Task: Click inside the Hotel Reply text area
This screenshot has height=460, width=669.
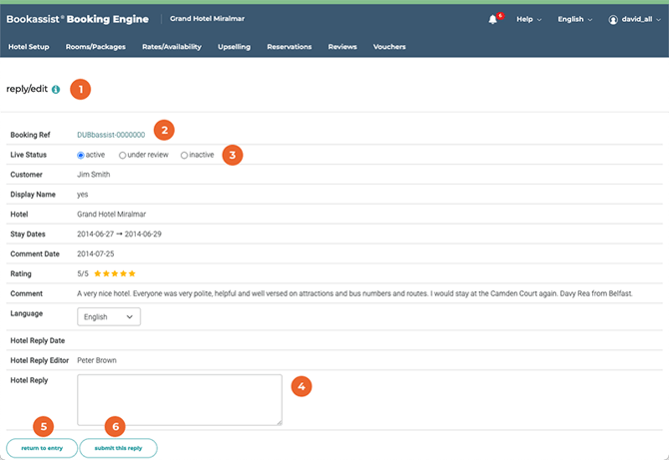Action: point(179,399)
